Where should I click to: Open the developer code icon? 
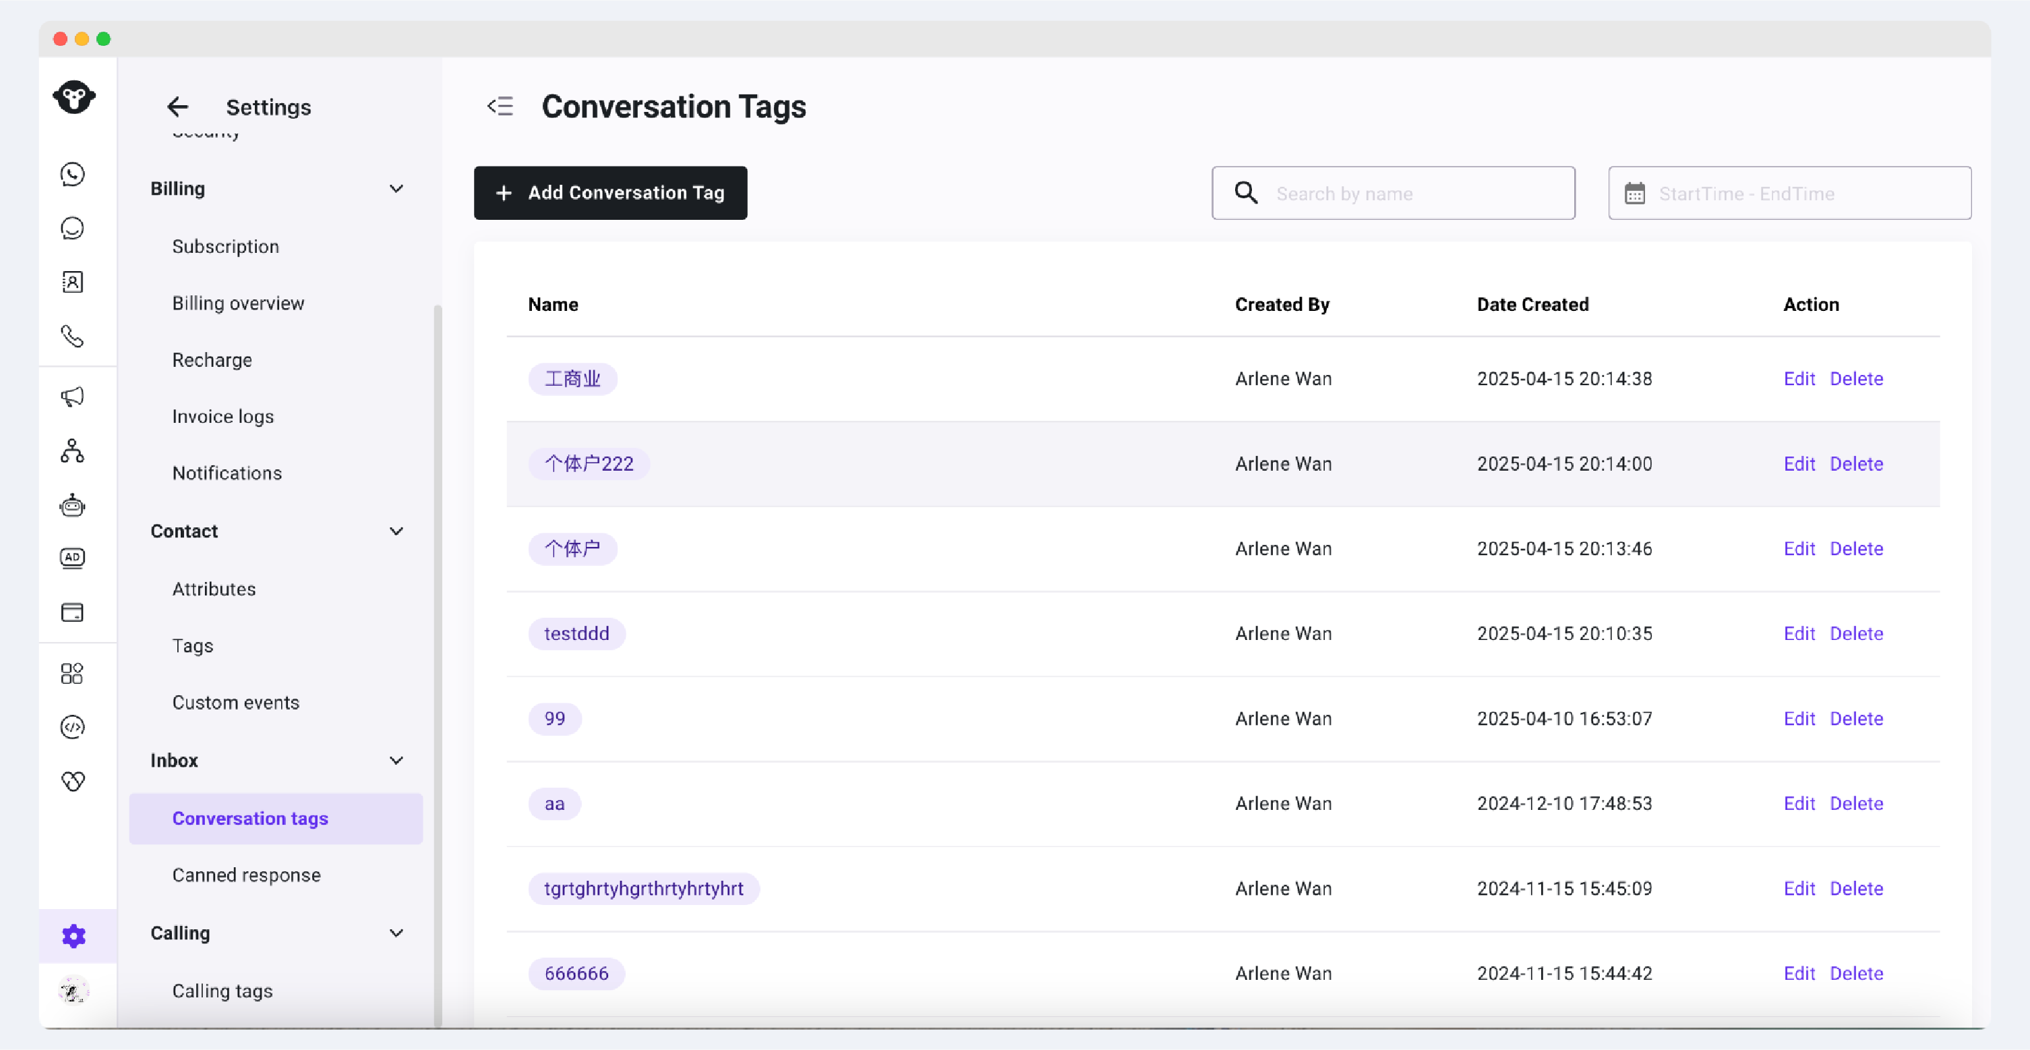(73, 727)
